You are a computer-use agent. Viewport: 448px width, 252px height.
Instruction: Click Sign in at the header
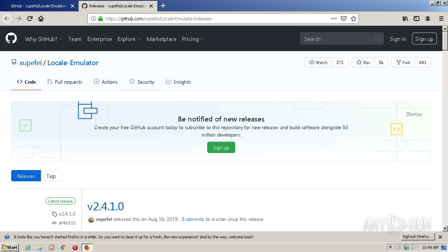(398, 39)
